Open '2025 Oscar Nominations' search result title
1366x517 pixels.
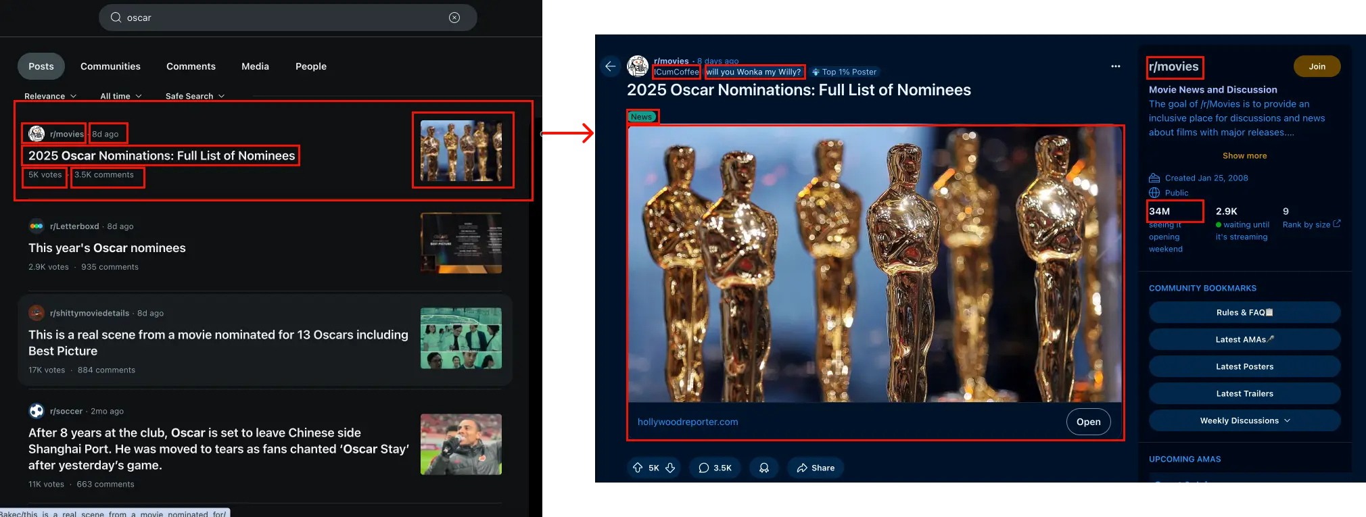162,155
